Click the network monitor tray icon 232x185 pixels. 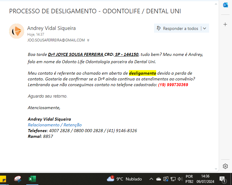pos(173,179)
